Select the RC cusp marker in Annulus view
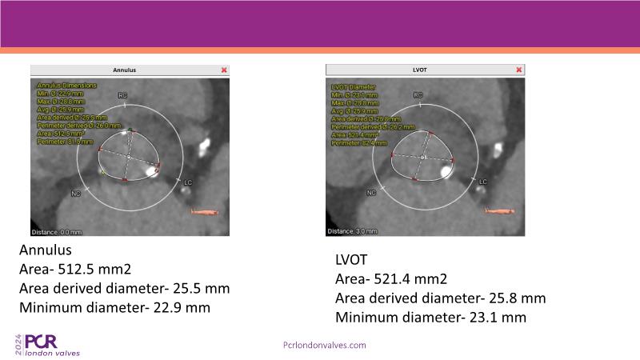This screenshot has width=640, height=360. coord(122,95)
